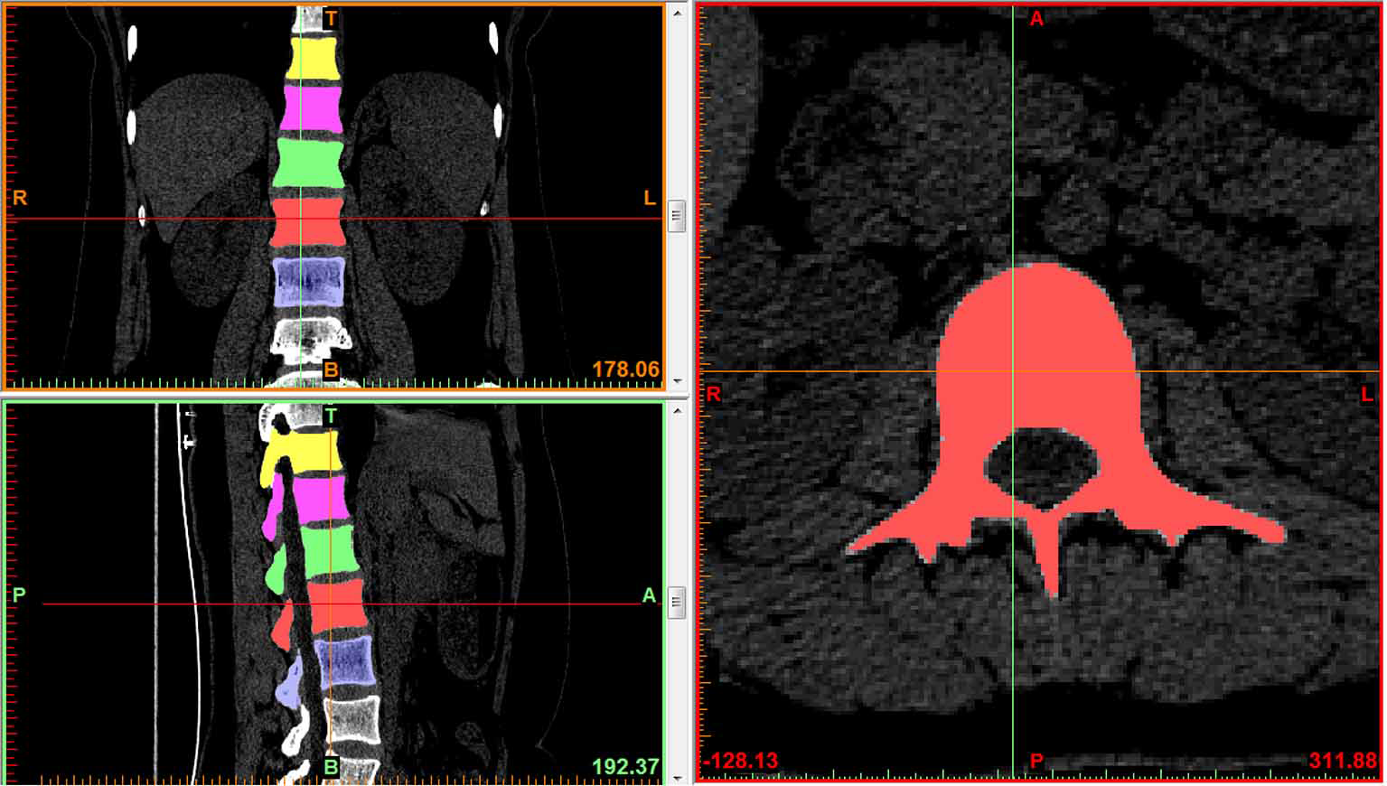Click the coronal view scrollbar up arrow
This screenshot has width=1387, height=786.
(x=677, y=13)
